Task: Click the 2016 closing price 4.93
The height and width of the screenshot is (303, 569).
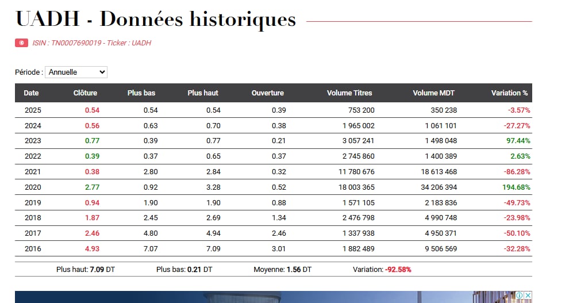Action: tap(92, 249)
